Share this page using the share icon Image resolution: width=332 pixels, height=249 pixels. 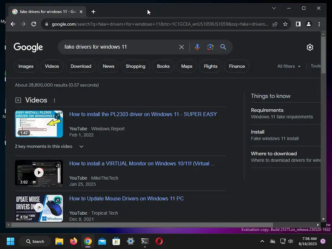pos(275,24)
